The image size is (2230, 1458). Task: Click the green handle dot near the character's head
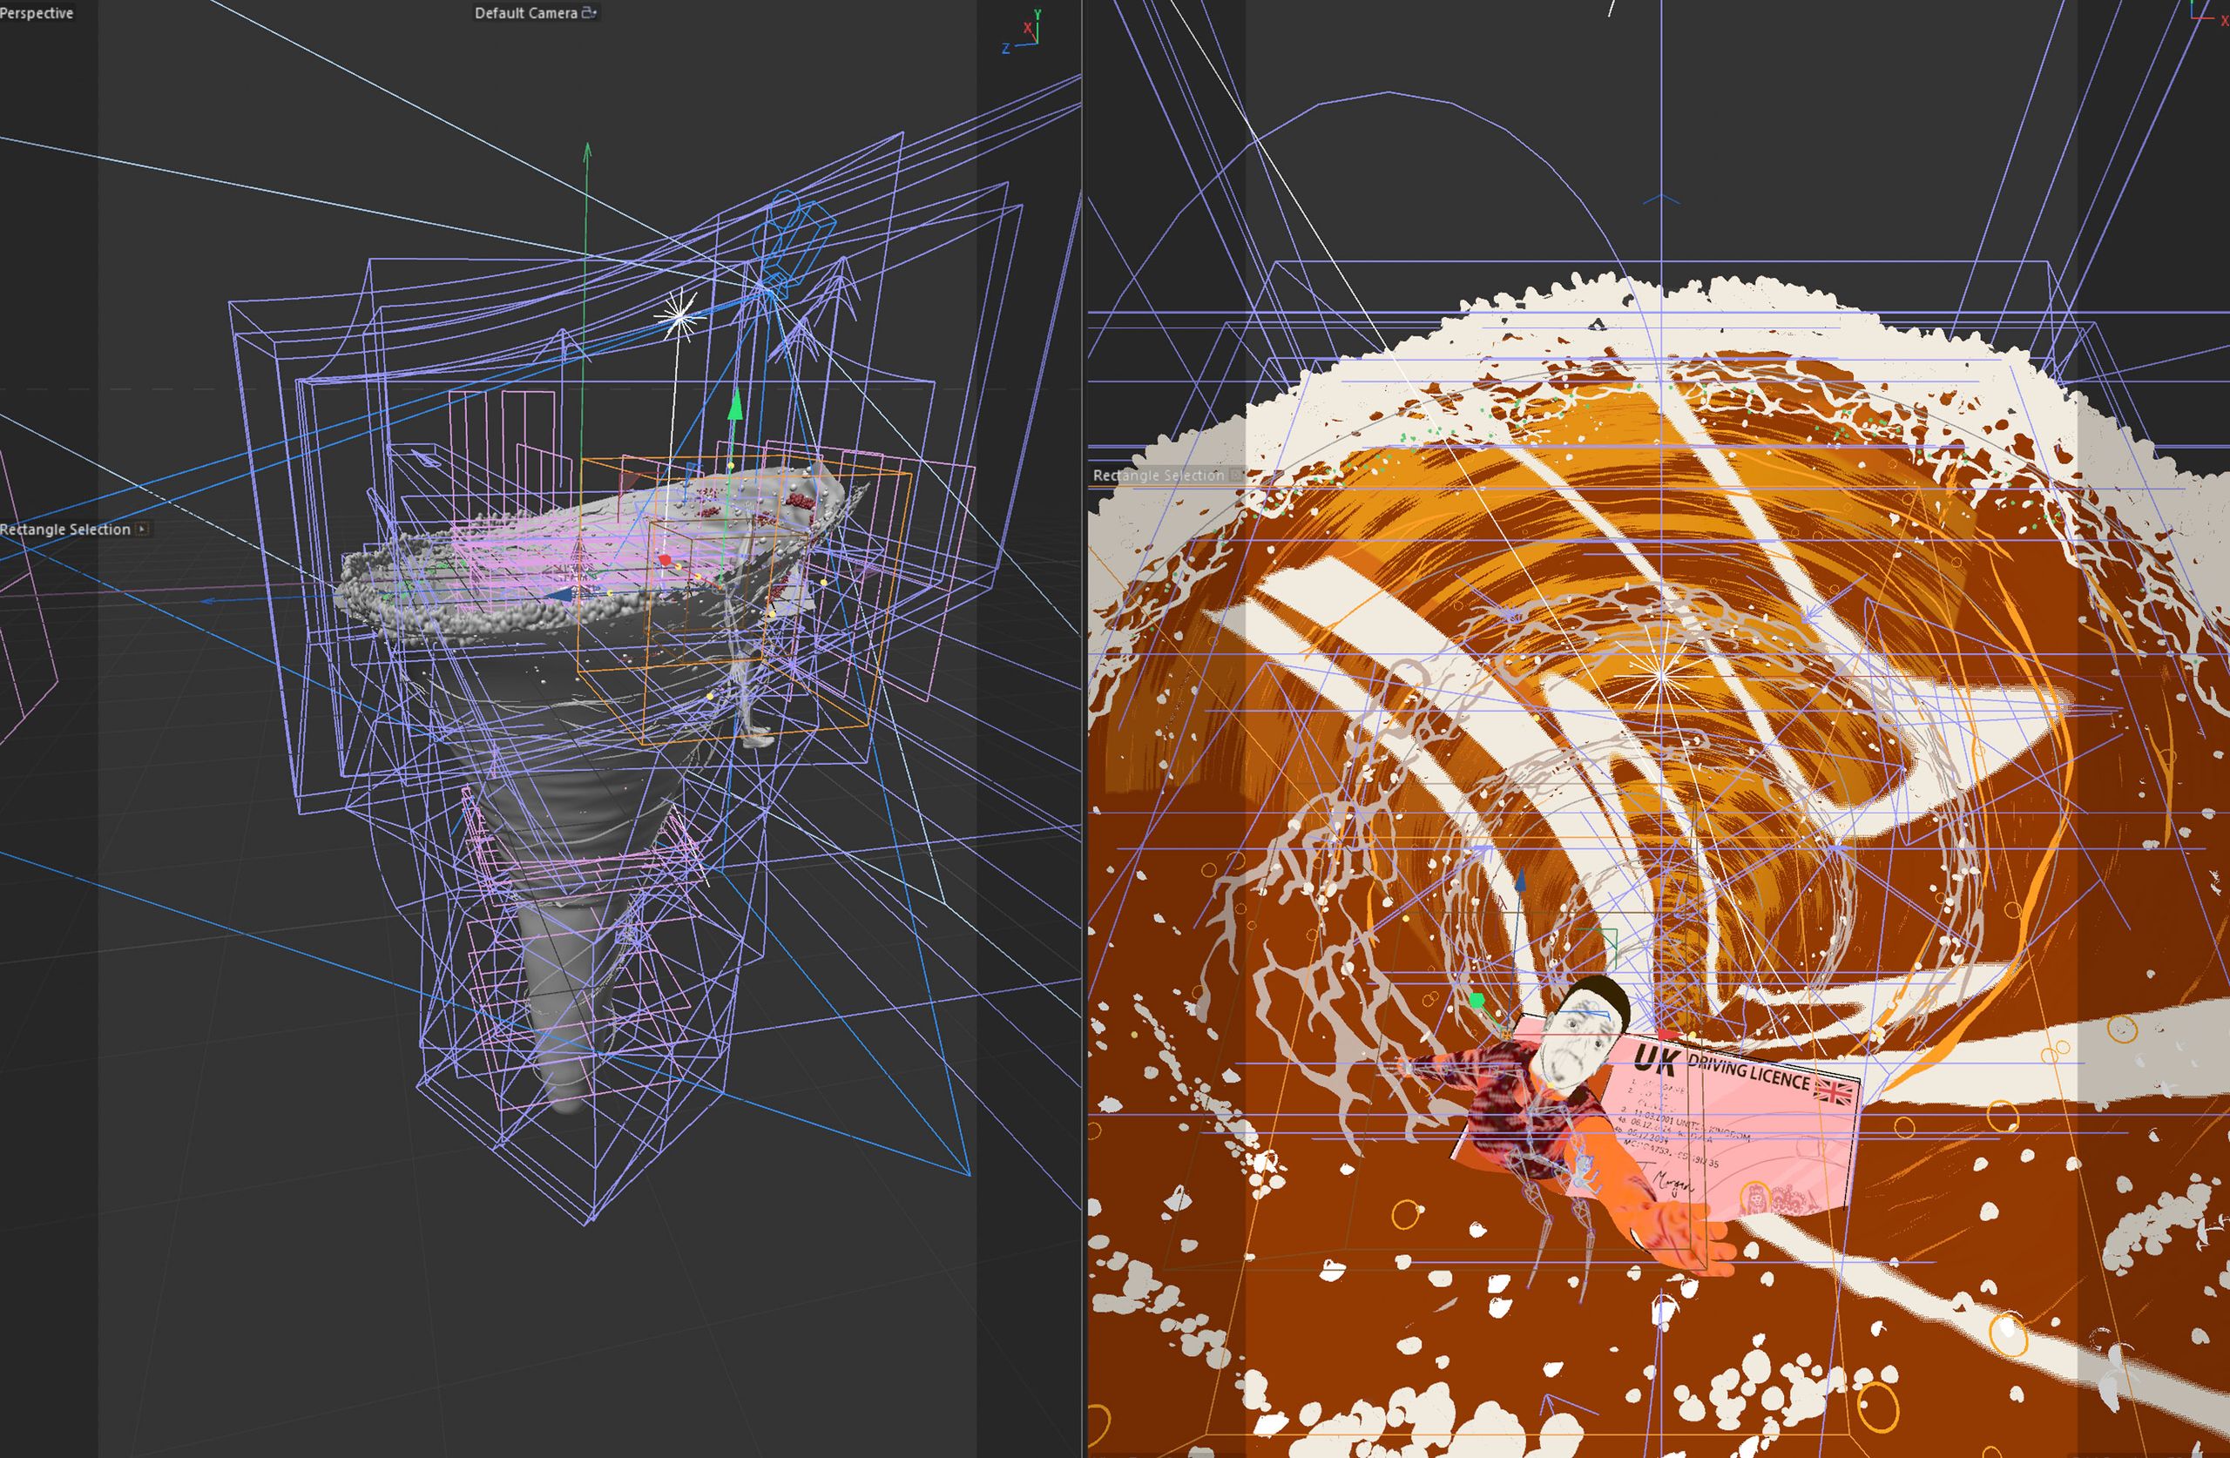tap(1477, 1002)
